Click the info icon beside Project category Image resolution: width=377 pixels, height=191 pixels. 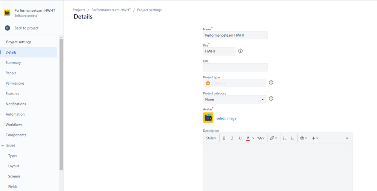click(x=271, y=98)
